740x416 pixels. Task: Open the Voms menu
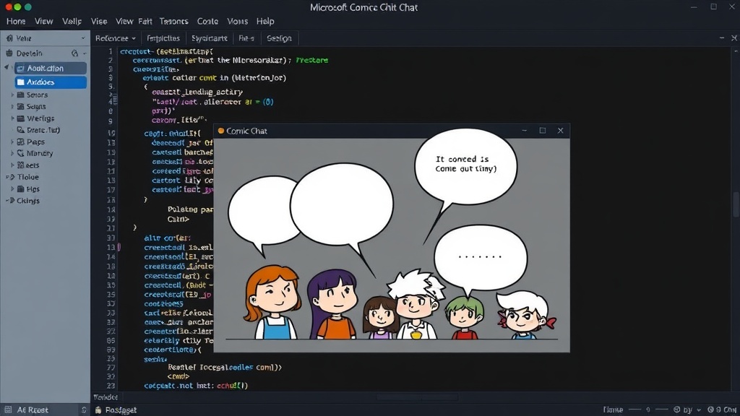pos(237,21)
